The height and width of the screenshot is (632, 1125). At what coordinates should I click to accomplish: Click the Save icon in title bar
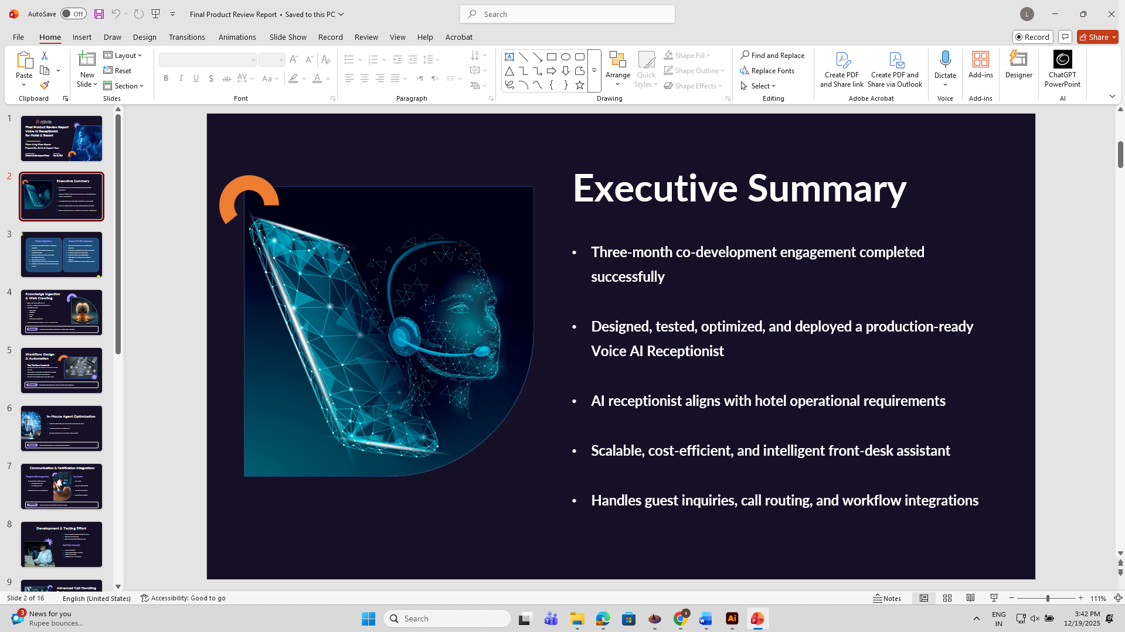tap(99, 14)
